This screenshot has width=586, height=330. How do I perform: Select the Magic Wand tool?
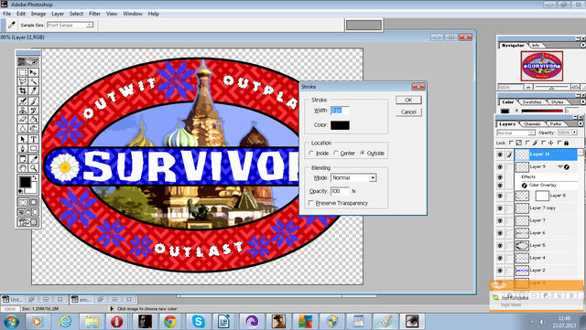tap(33, 81)
